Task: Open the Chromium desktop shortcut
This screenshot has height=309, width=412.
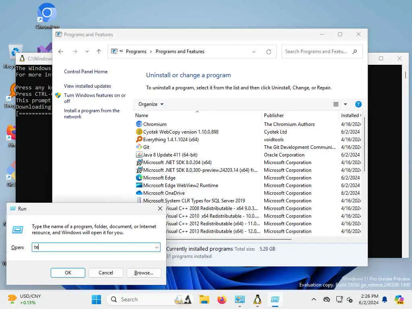Action: 47,16
